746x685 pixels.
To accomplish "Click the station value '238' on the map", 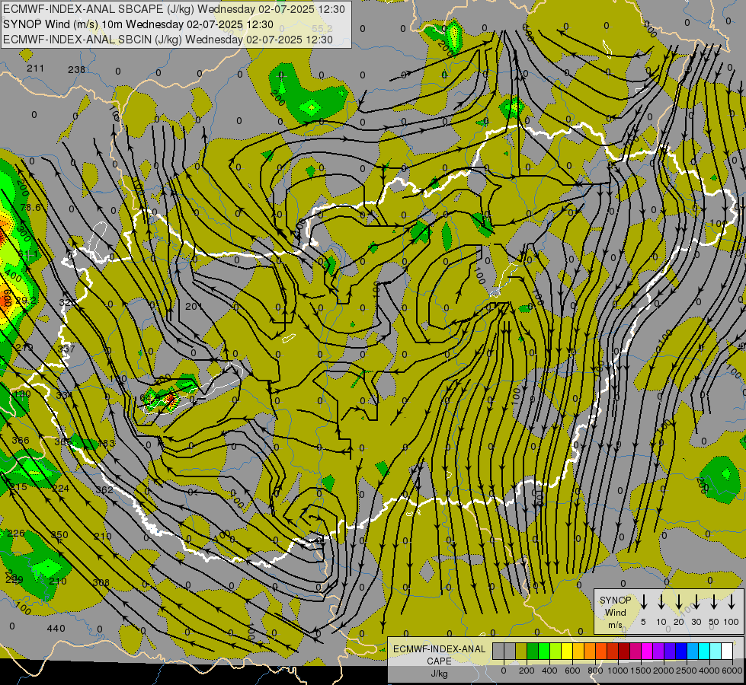I will coord(77,70).
